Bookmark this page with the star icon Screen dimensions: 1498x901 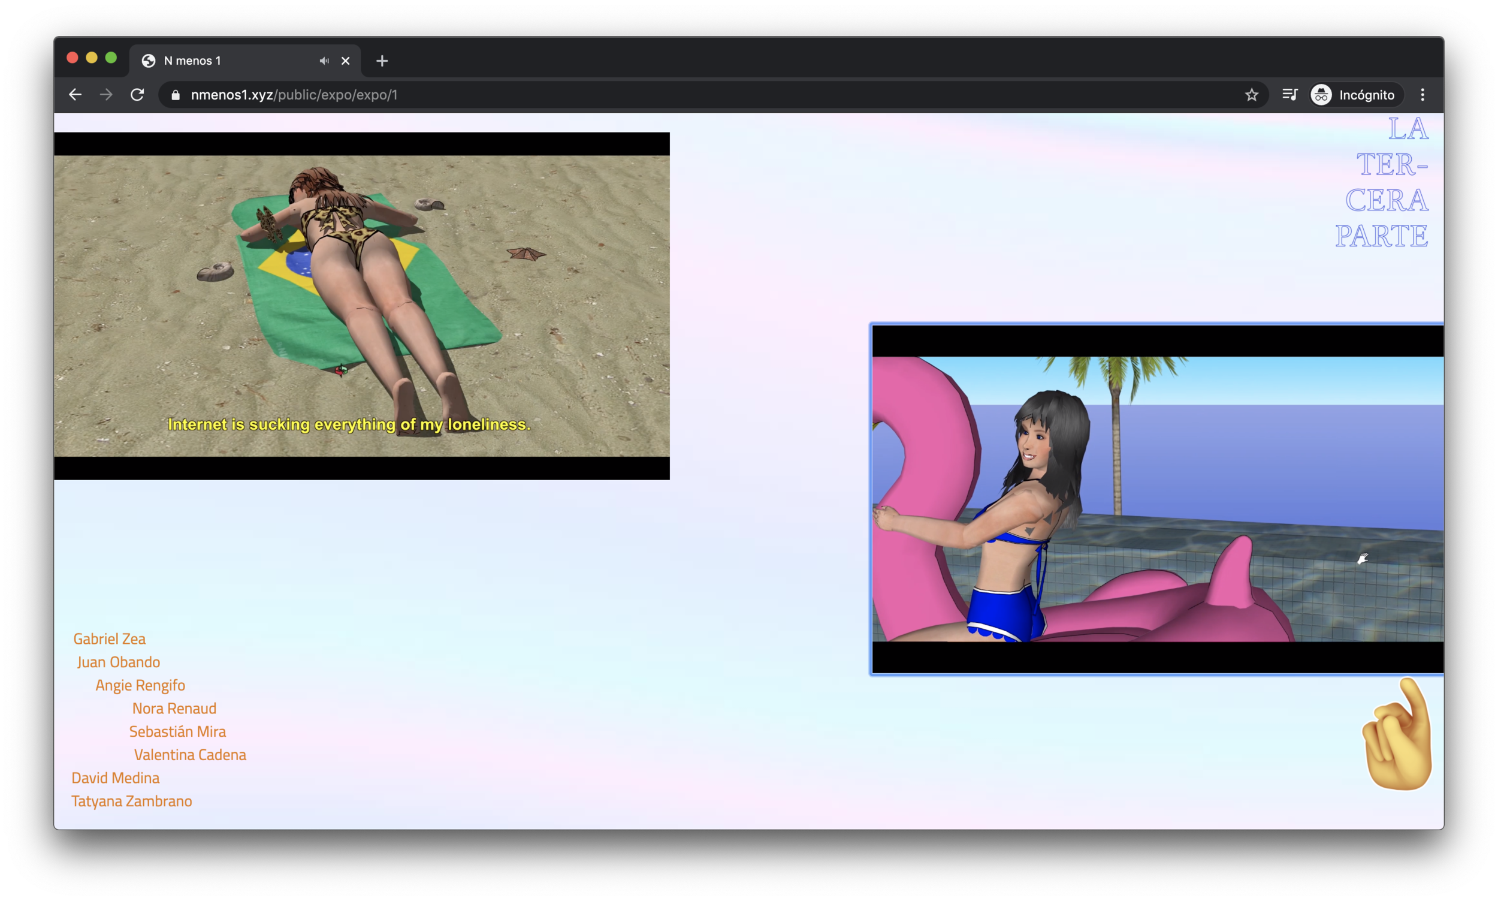pos(1251,95)
